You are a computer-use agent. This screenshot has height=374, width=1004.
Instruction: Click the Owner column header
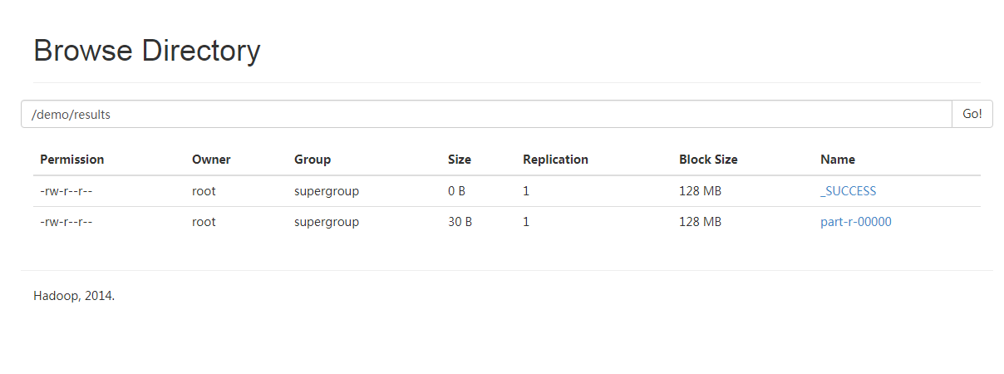coord(211,160)
